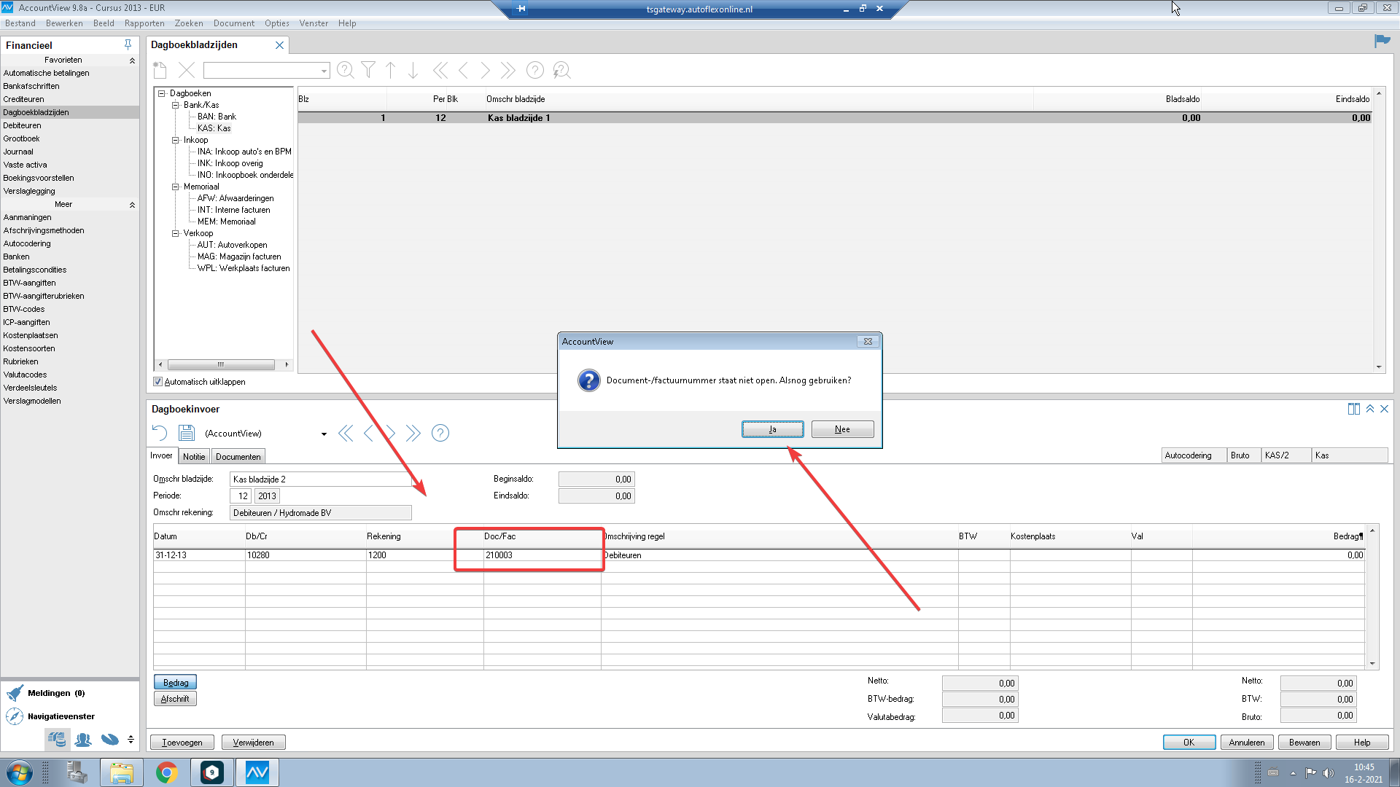
Task: Open help icon in Dagboekinvoer toolbar
Action: (x=440, y=433)
